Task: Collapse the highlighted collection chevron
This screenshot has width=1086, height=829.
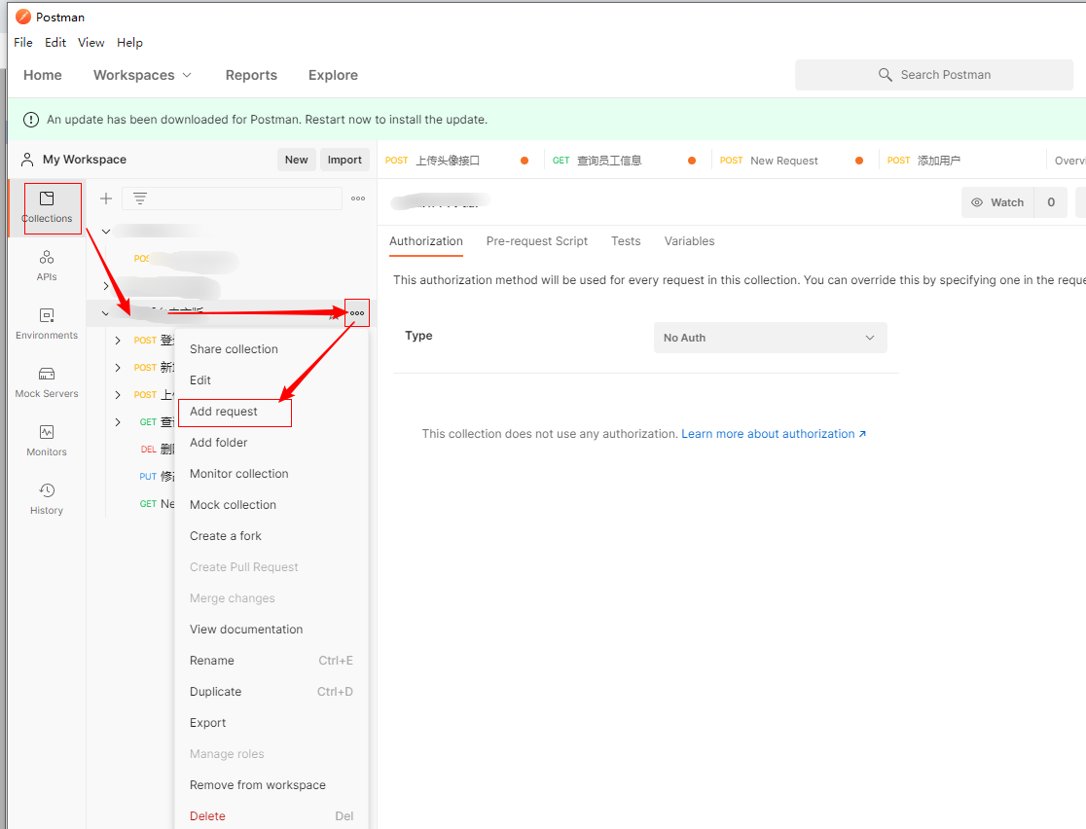Action: pos(105,313)
